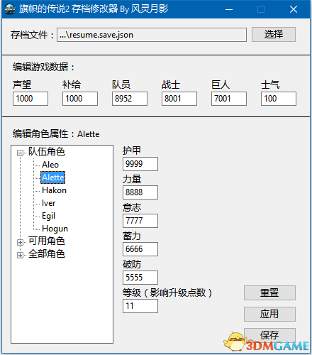Select Aleo in the character tree
Image resolution: width=312 pixels, height=355 pixels.
coord(50,165)
